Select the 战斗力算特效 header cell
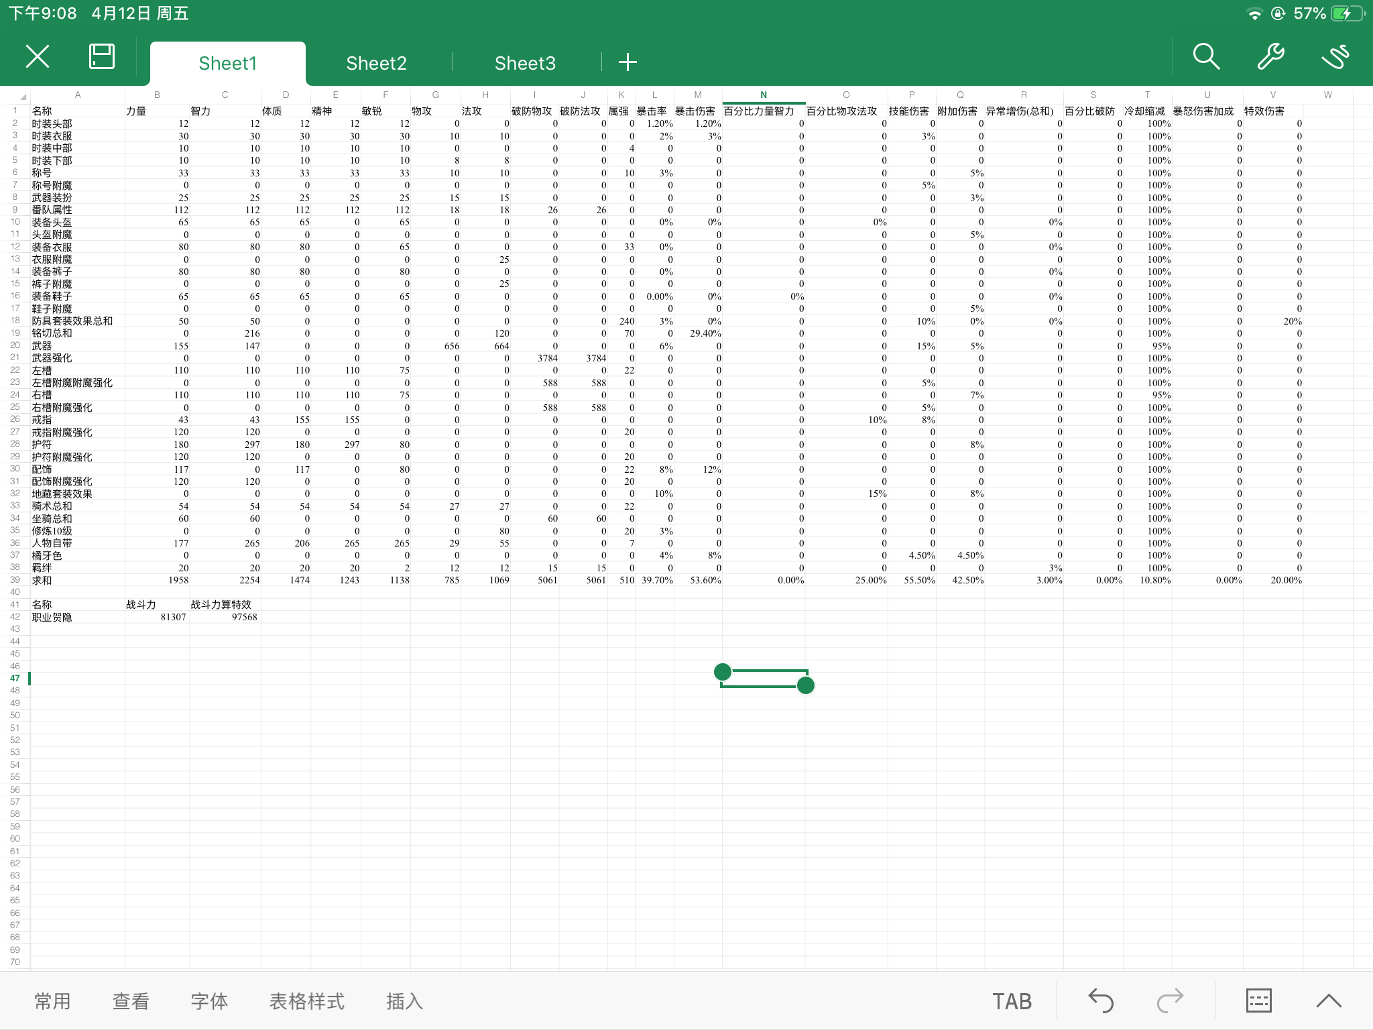Viewport: 1373px width, 1030px height. point(225,605)
